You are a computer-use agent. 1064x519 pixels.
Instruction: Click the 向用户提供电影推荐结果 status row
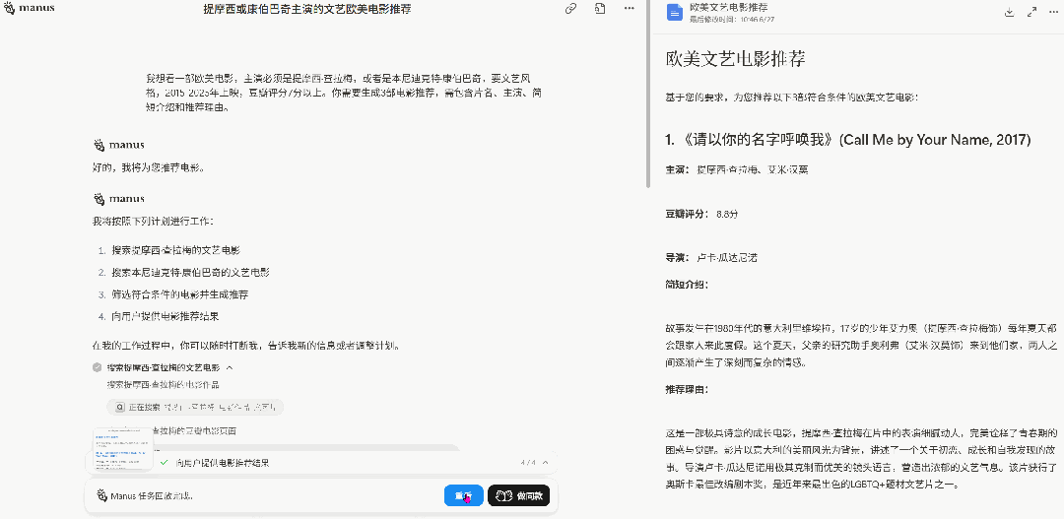coord(321,463)
